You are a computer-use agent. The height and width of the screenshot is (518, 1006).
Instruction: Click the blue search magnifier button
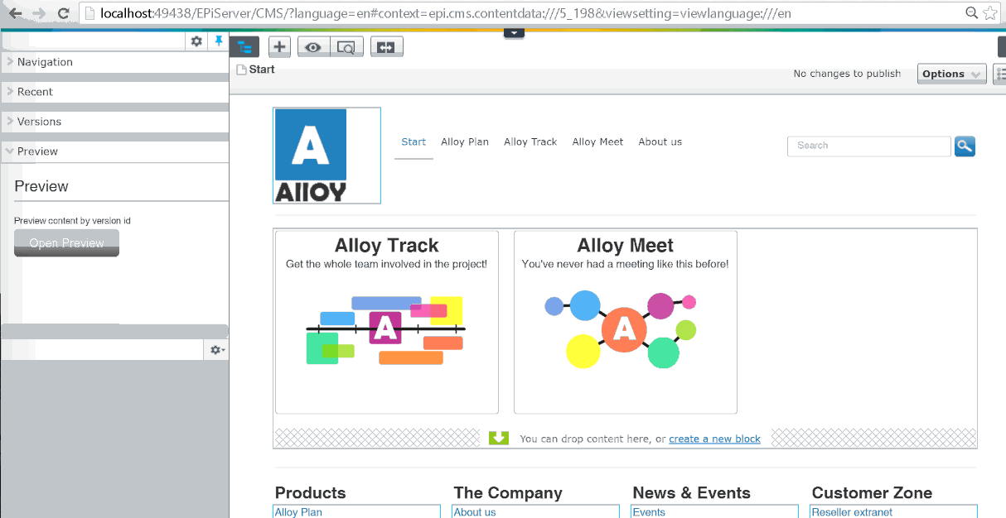[x=965, y=146]
